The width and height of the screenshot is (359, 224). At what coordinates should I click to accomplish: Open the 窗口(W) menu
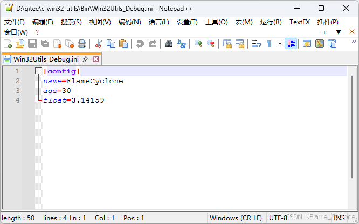point(16,32)
